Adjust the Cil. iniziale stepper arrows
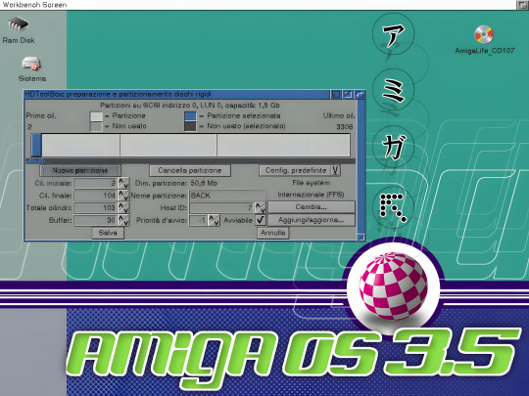Image resolution: width=529 pixels, height=396 pixels. 123,183
